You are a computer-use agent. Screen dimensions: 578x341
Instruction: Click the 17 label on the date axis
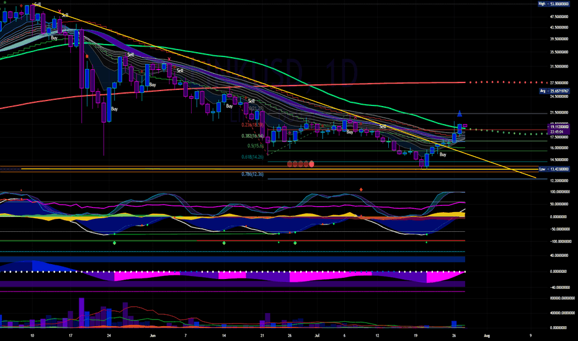coord(71,336)
